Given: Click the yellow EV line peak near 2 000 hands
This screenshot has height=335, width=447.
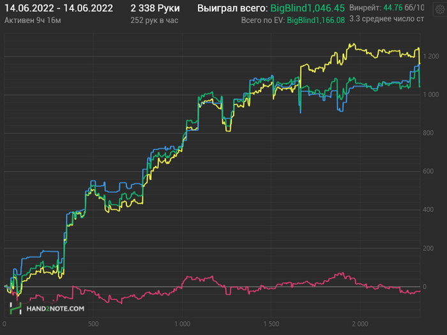Looking at the screenshot, I should 352,45.
